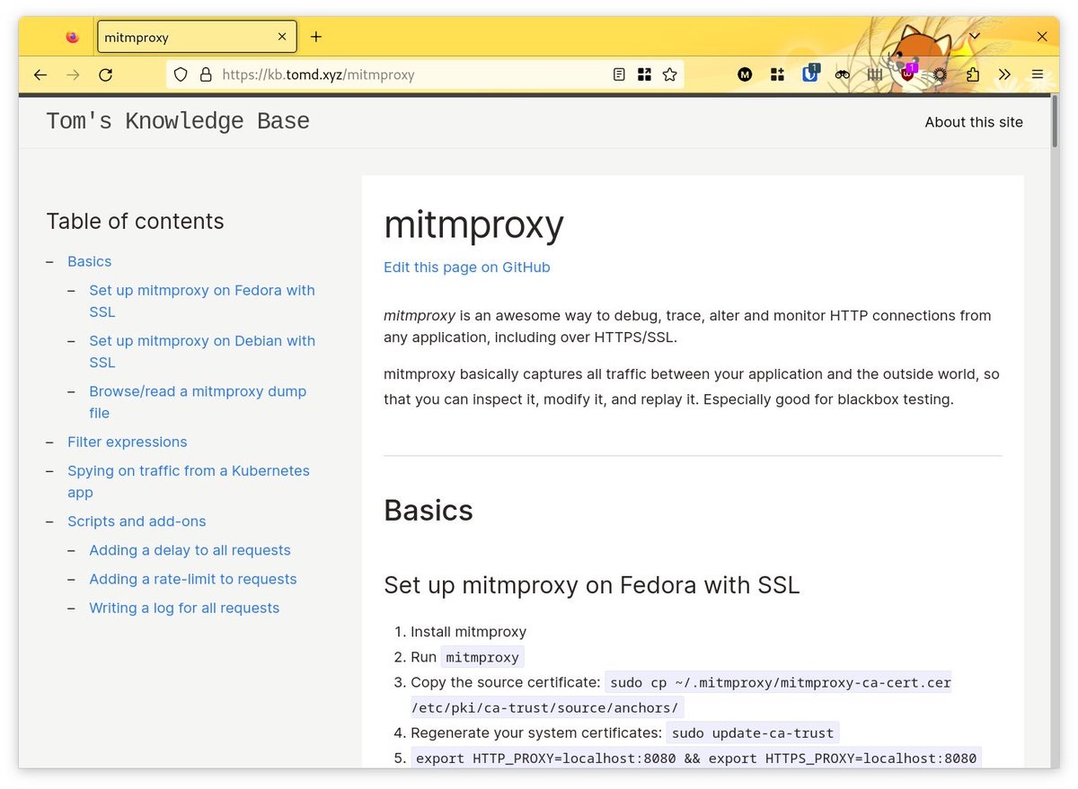Open the Extensions puzzle-piece menu

(x=972, y=75)
